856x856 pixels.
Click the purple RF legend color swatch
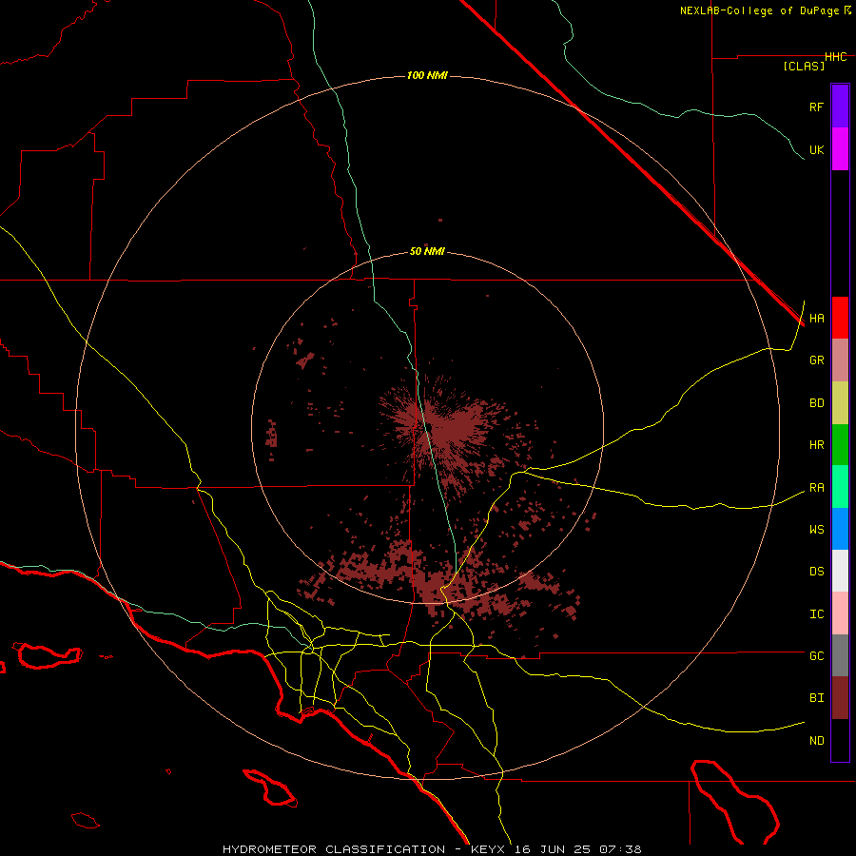click(840, 107)
